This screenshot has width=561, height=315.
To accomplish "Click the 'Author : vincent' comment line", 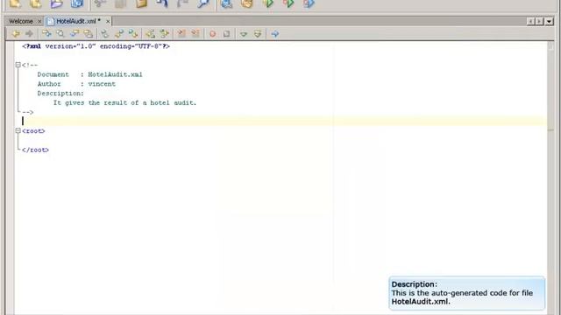I will (76, 84).
